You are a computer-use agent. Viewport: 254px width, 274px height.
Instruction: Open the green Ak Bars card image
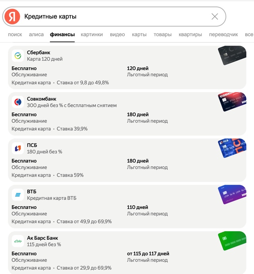[232, 241]
